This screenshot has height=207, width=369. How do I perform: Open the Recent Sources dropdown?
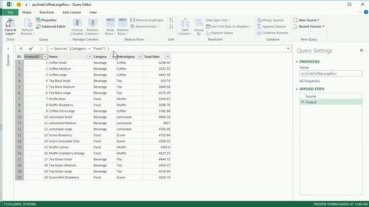pos(309,26)
